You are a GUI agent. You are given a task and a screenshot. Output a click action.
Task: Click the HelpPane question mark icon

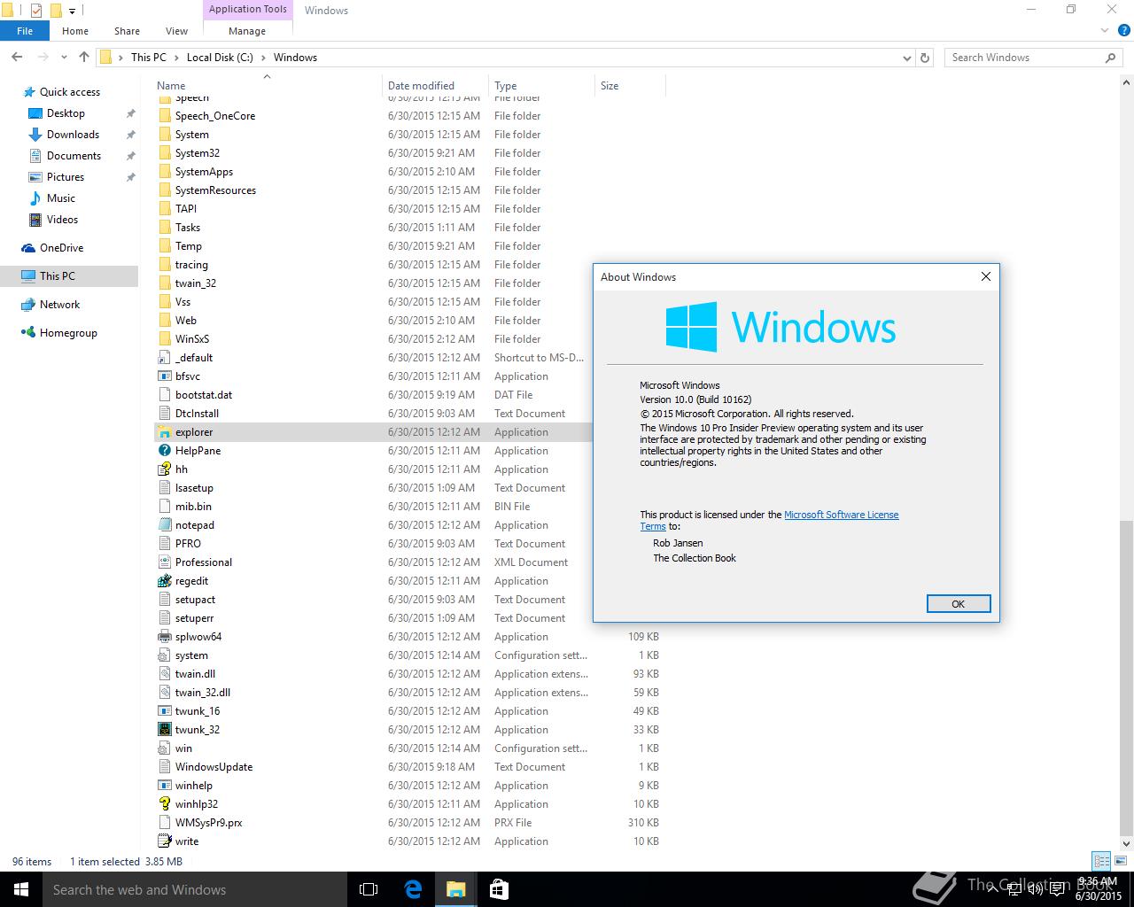pos(164,451)
